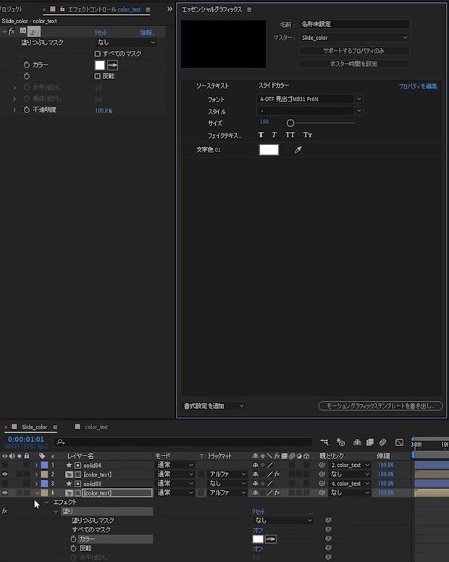The height and width of the screenshot is (562, 449).
Task: Switch to the プロジェクト panel tab
Action: coord(11,9)
